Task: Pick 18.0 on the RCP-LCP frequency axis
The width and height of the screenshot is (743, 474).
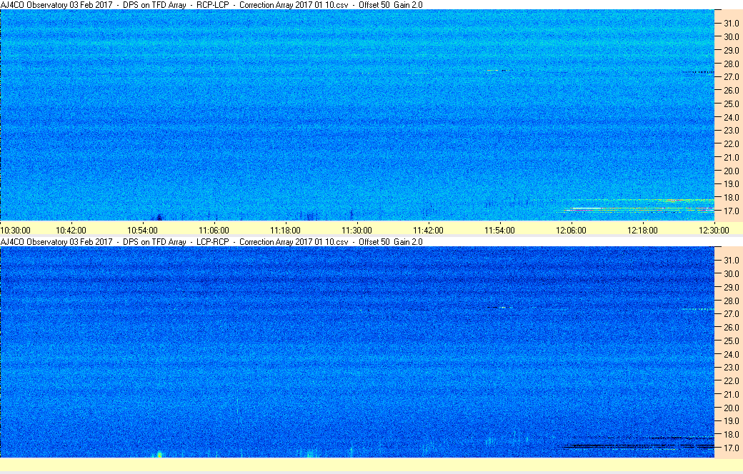Action: [x=731, y=198]
